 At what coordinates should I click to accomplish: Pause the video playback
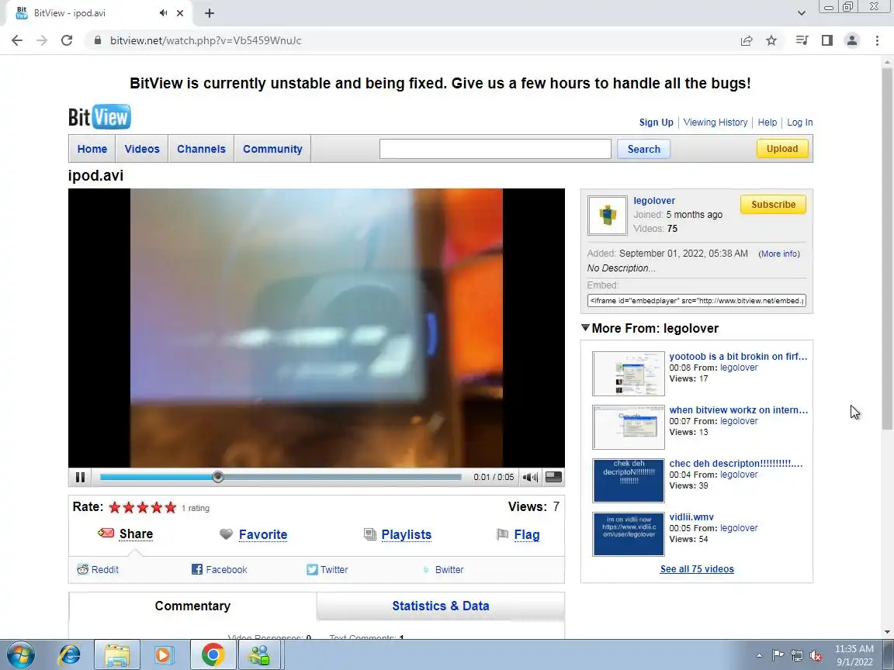coord(80,478)
